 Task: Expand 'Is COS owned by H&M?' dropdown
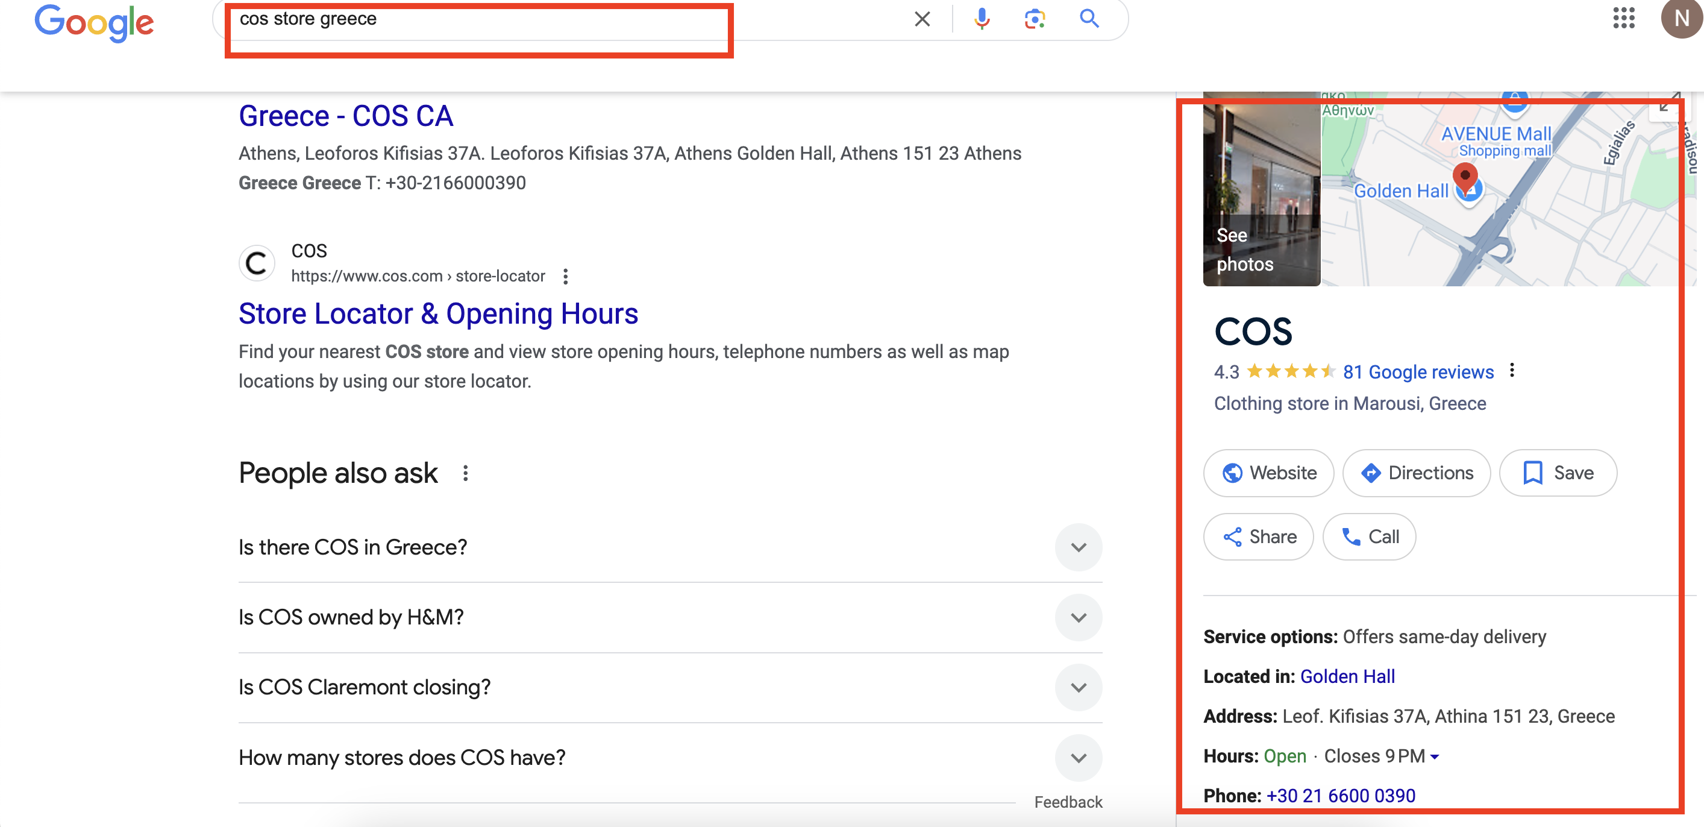[1077, 617]
